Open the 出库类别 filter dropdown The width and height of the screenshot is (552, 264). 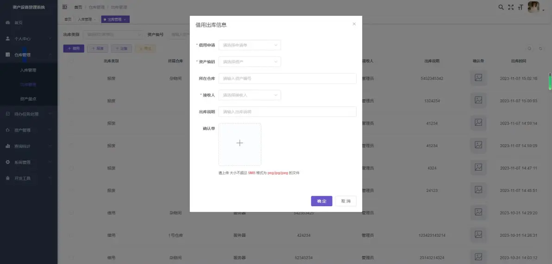(x=113, y=35)
